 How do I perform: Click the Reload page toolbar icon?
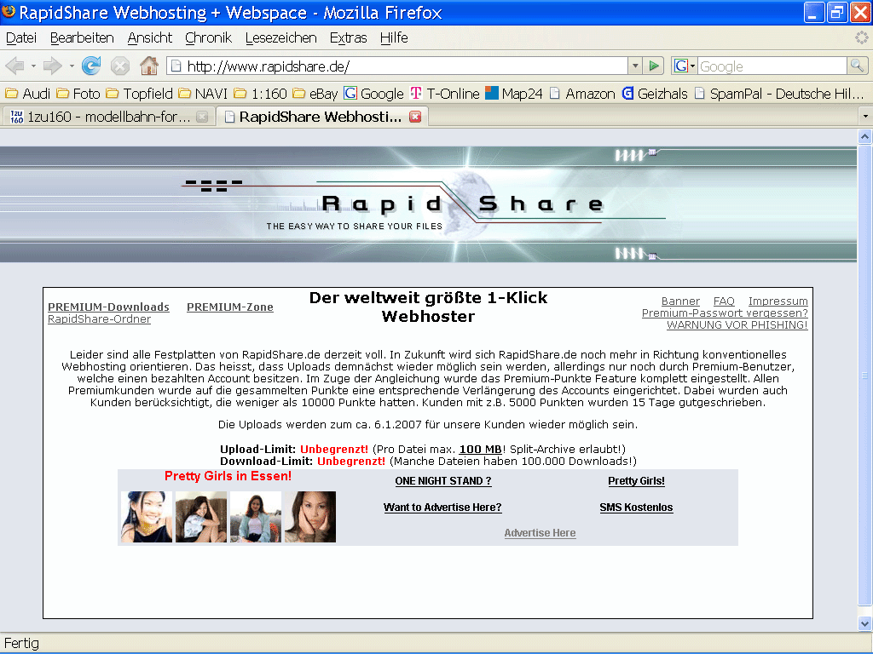coord(90,66)
